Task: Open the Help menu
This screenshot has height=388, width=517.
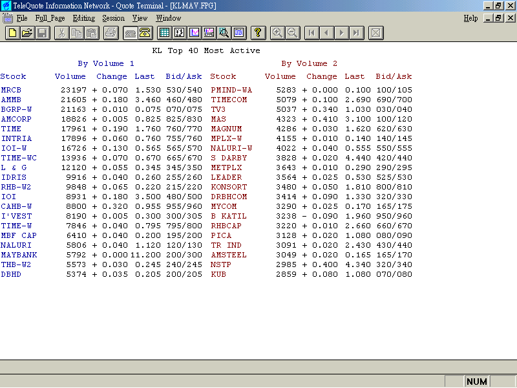Action: (x=470, y=19)
